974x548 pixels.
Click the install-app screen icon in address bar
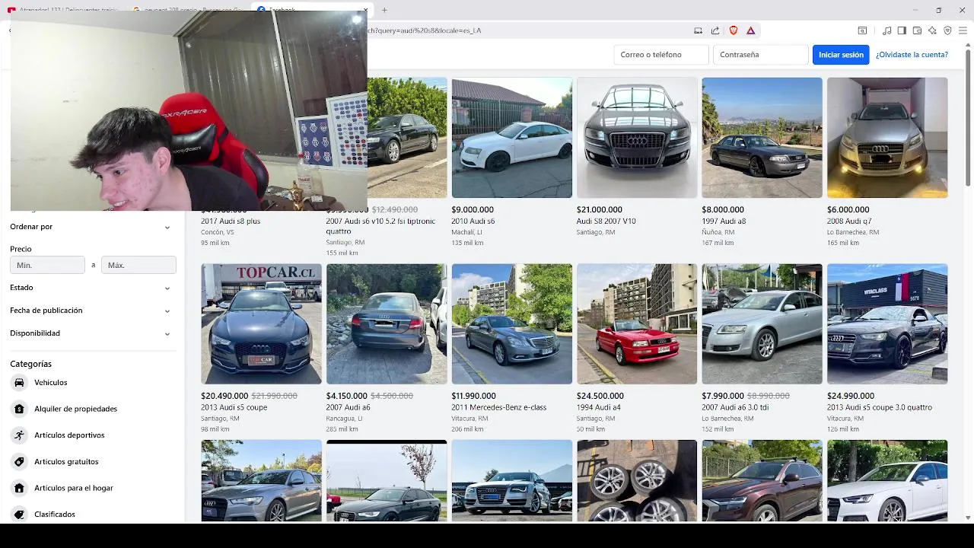point(698,30)
